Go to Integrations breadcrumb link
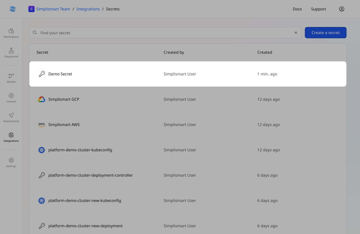Screen dimensions: 360x234 click(x=88, y=9)
